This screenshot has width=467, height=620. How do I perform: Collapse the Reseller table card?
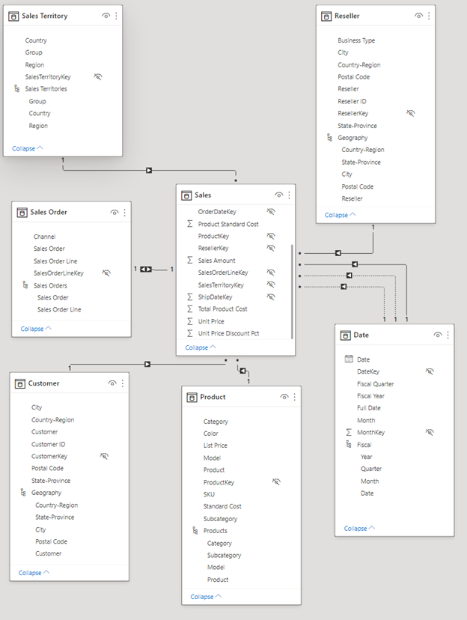[340, 215]
